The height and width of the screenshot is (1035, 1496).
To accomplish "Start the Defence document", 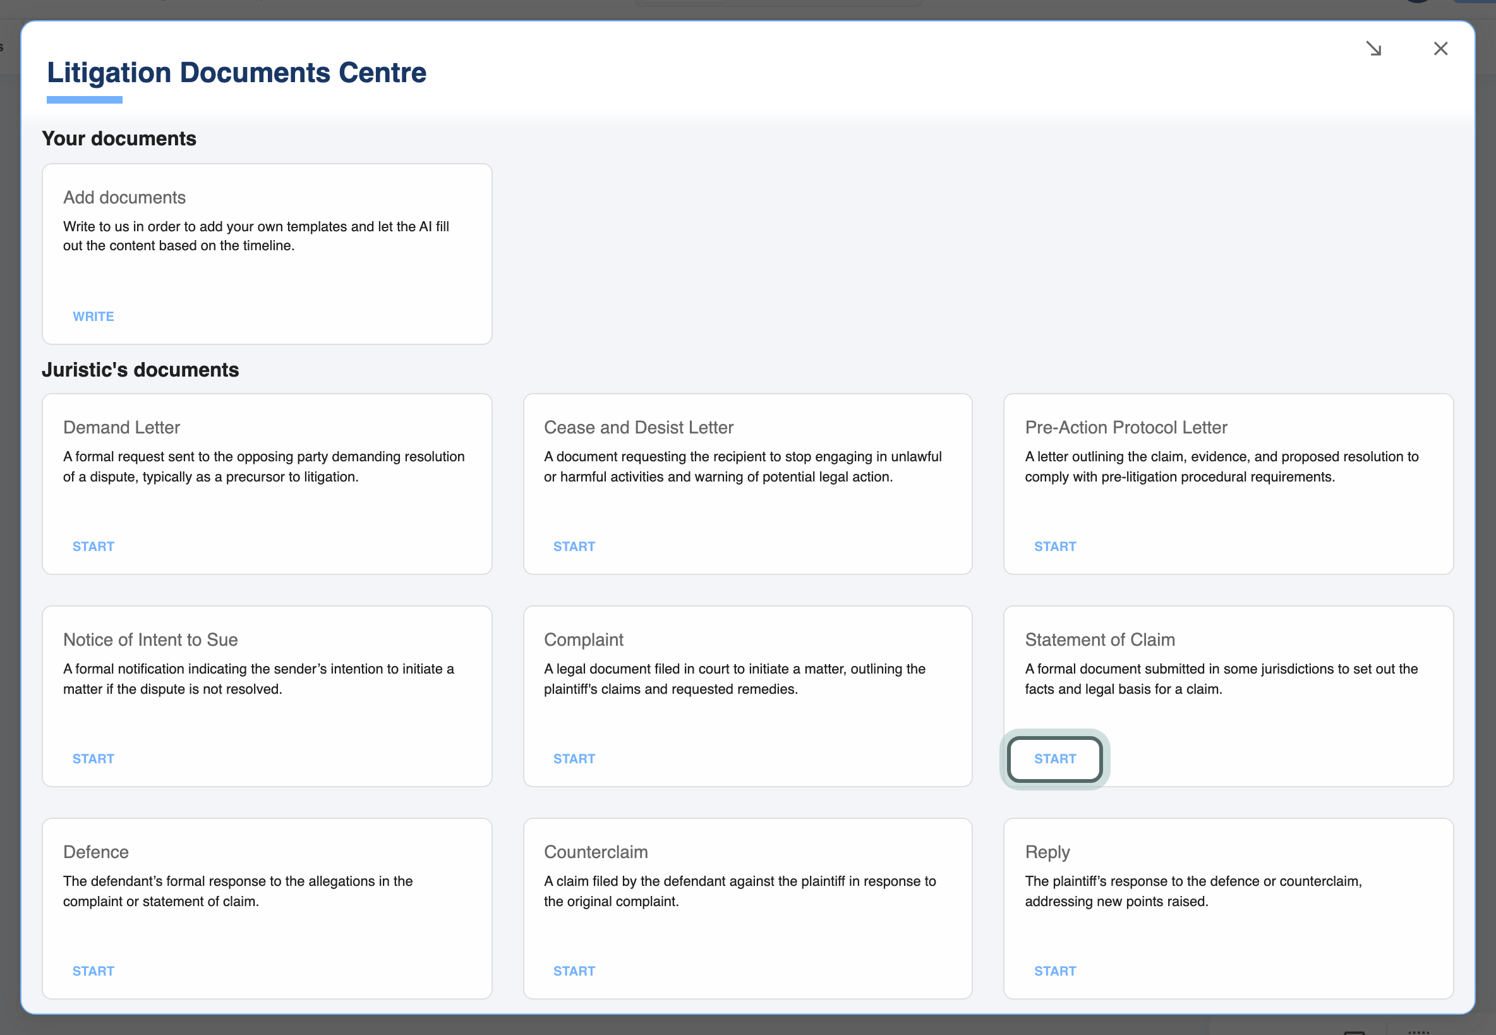I will pos(93,971).
